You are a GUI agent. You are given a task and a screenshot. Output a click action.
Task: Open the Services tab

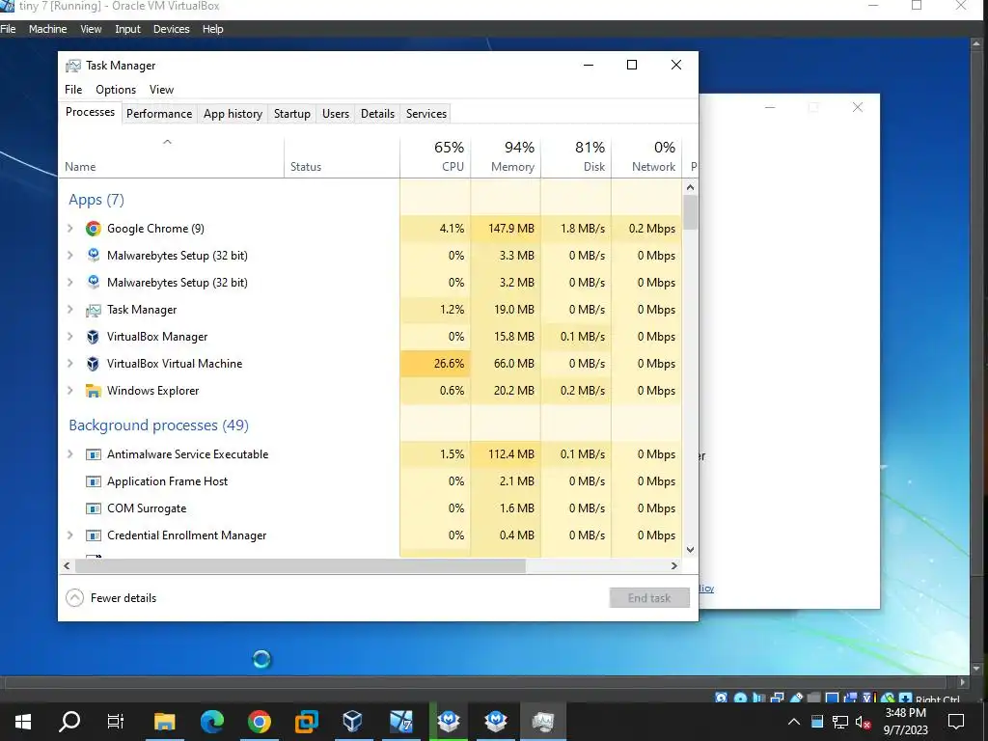click(425, 114)
